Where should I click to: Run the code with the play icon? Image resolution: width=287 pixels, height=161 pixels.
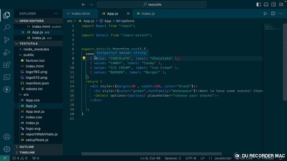click(265, 13)
